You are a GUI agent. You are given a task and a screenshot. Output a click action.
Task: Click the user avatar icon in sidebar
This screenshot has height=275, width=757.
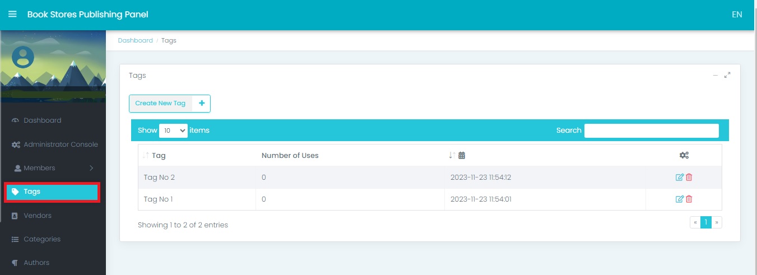click(x=23, y=57)
